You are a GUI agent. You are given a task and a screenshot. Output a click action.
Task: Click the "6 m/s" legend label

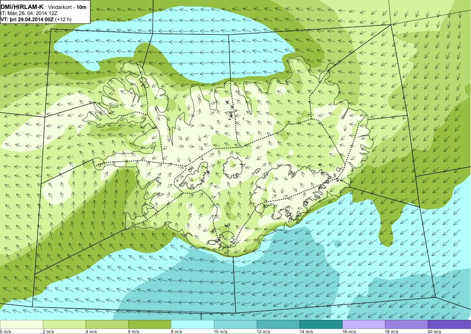coord(134,332)
